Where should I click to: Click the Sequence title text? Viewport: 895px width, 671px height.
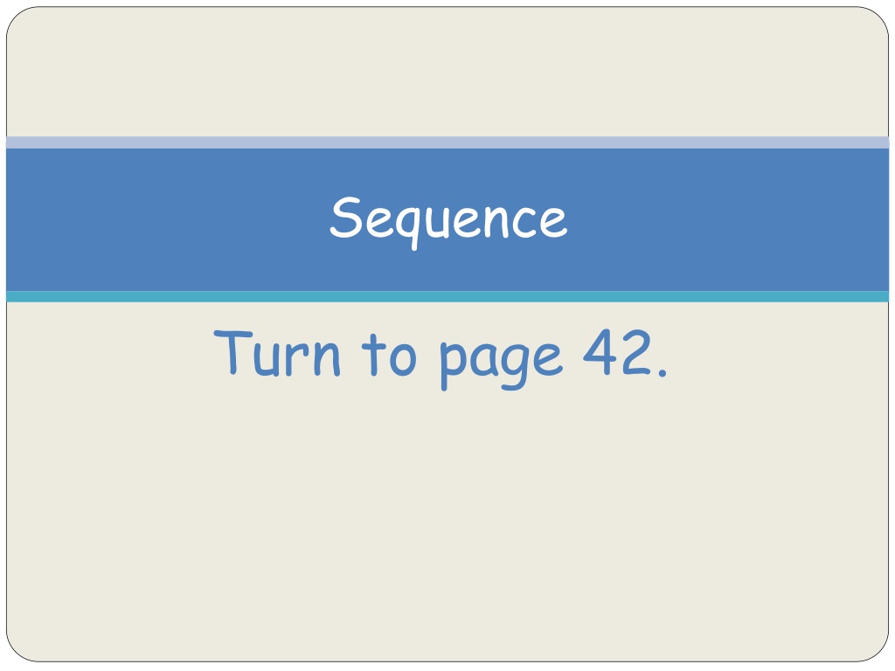(448, 221)
